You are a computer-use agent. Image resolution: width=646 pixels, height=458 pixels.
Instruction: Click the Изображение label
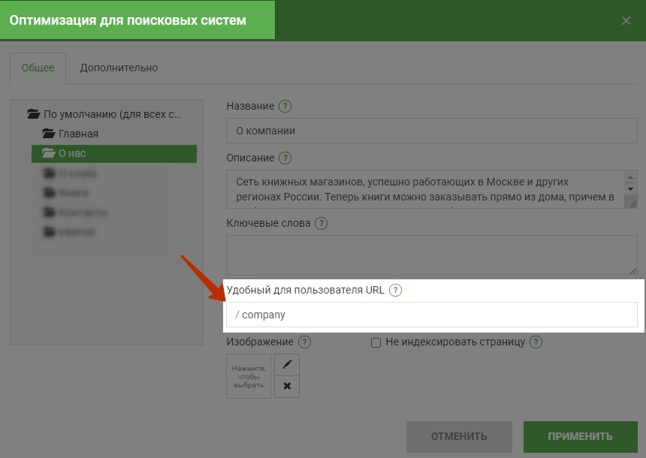point(260,342)
